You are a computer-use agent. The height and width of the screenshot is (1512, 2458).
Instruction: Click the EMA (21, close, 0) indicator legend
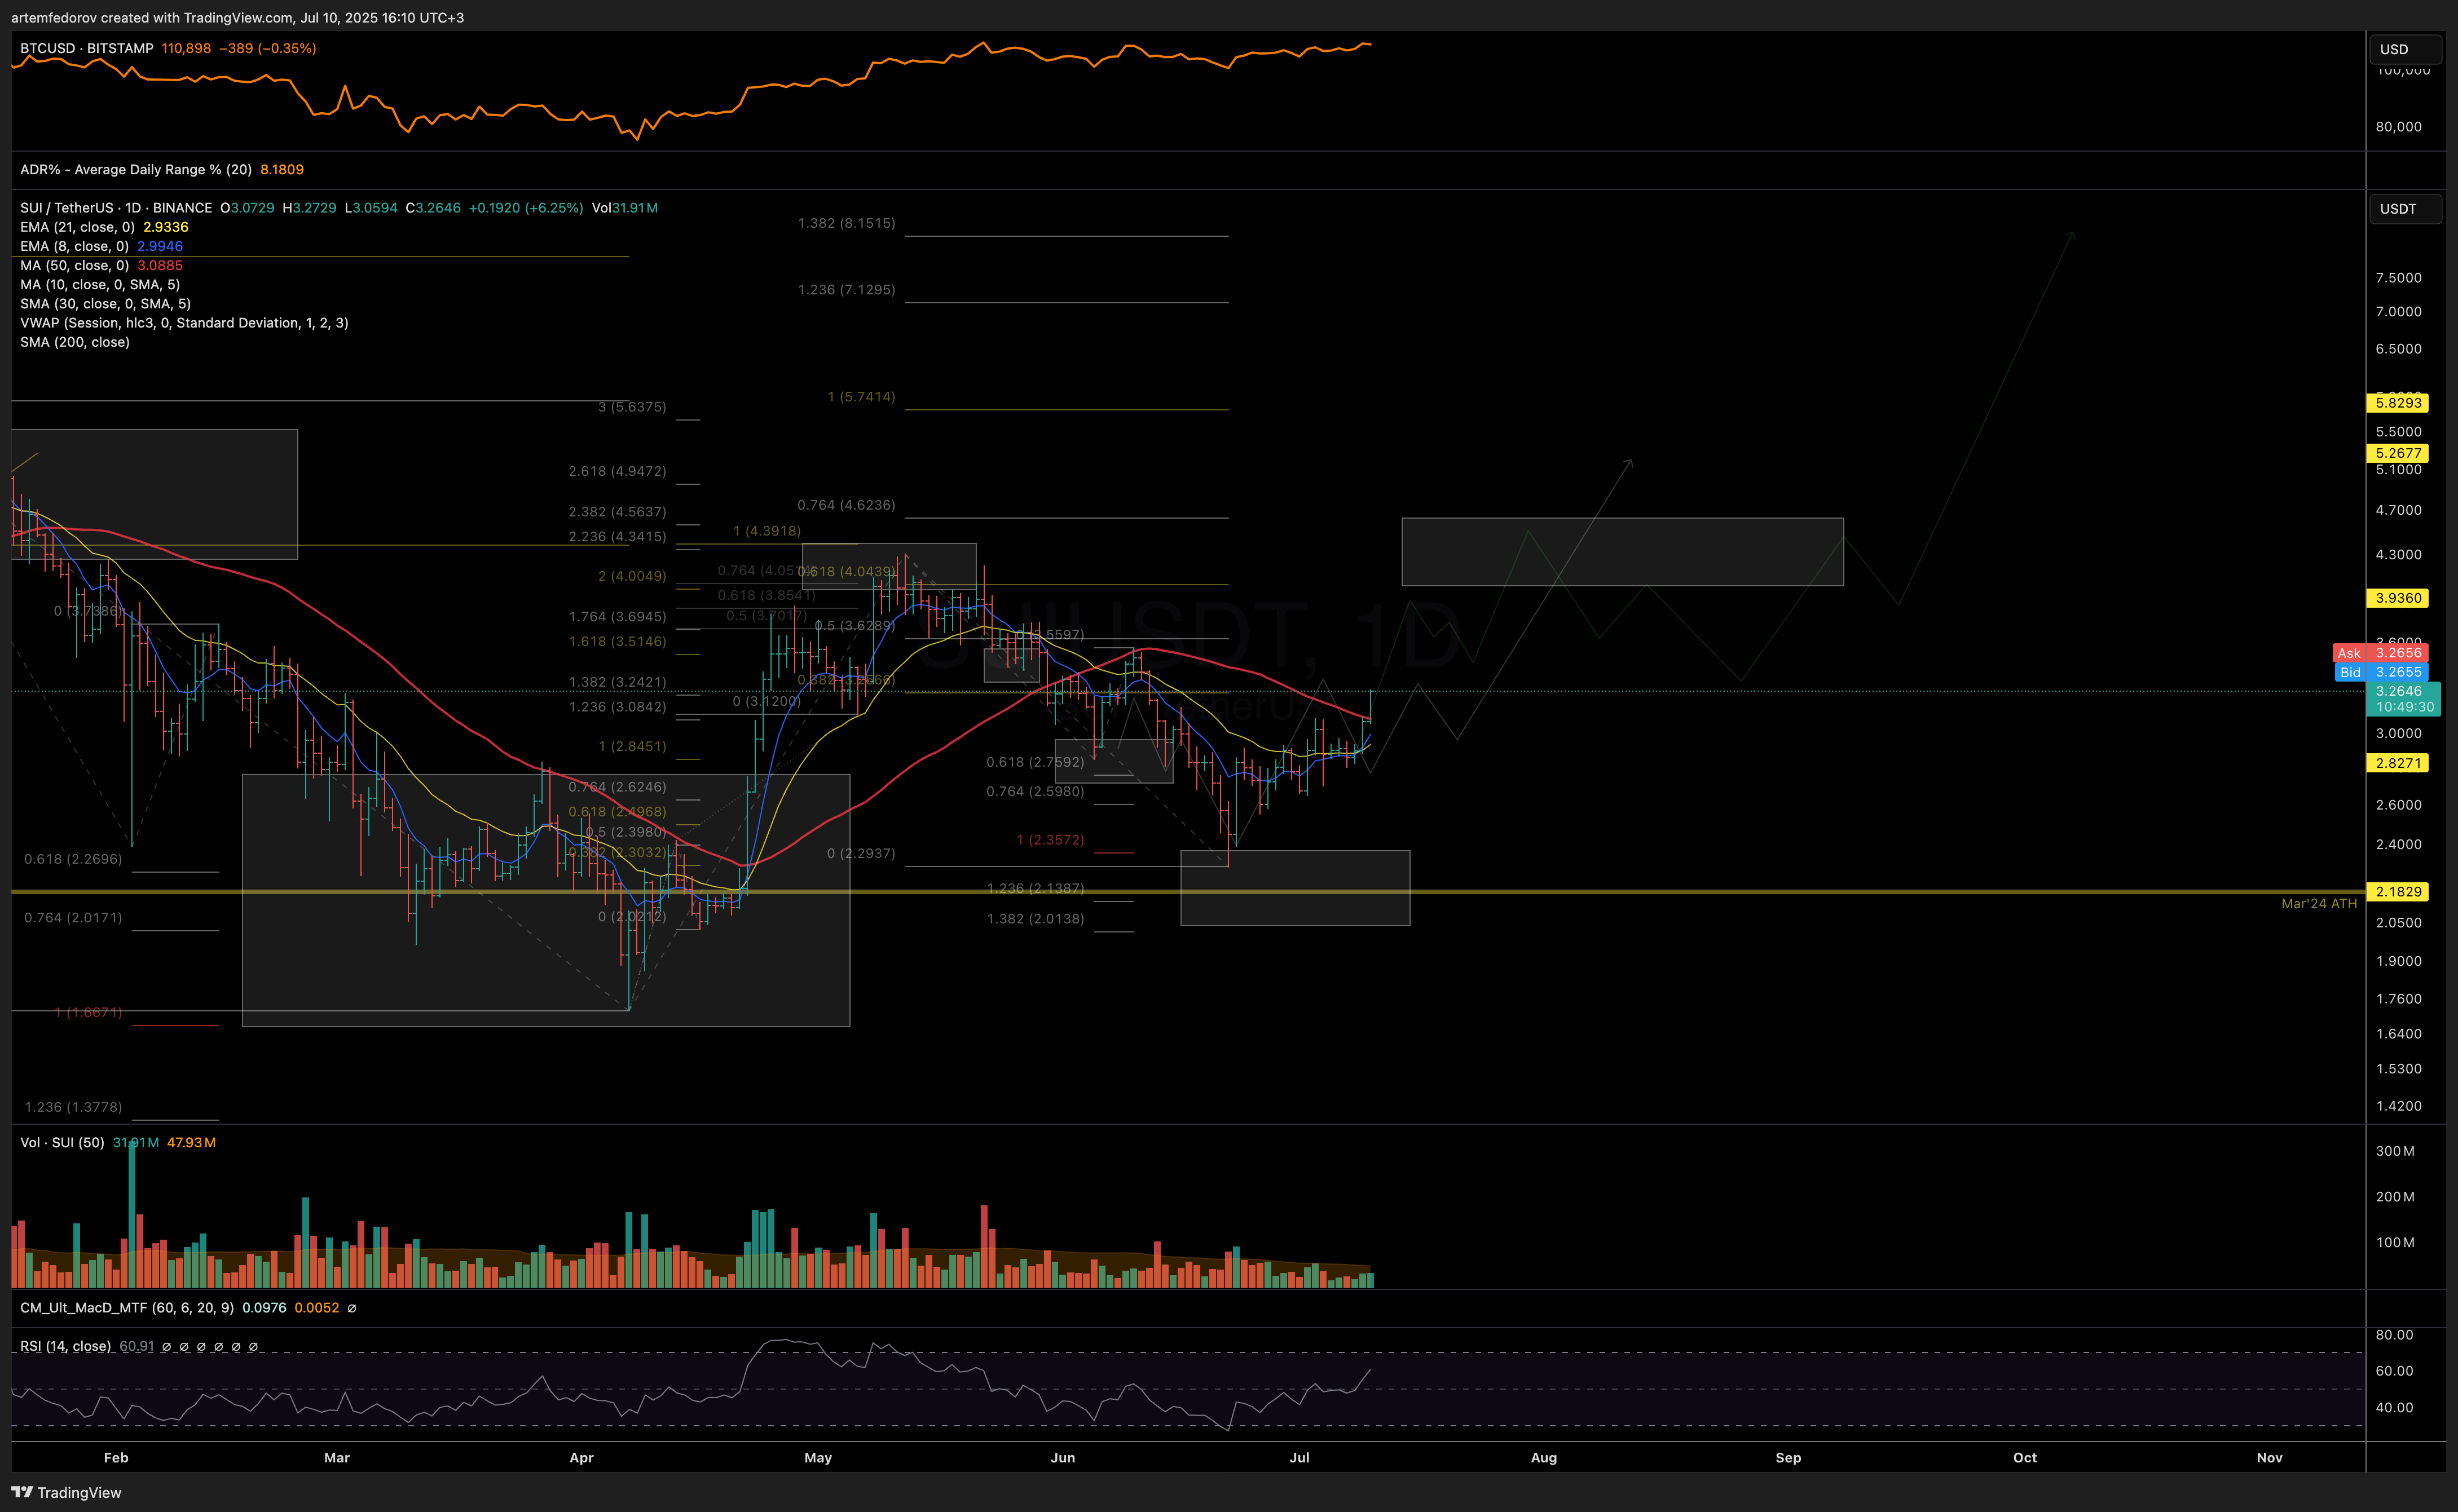pyautogui.click(x=77, y=227)
